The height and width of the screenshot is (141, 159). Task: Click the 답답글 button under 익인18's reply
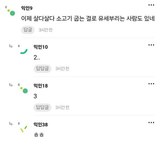(x=42, y=107)
